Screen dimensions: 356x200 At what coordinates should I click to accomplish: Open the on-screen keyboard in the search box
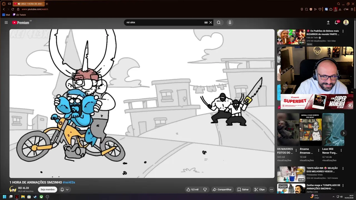(206, 22)
